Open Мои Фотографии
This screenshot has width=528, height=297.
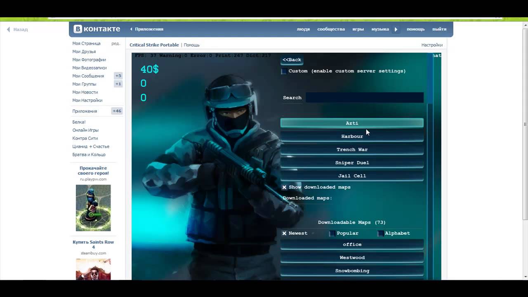(89, 60)
